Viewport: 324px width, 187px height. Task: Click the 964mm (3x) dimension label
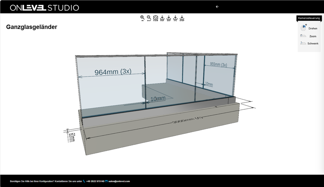point(113,72)
